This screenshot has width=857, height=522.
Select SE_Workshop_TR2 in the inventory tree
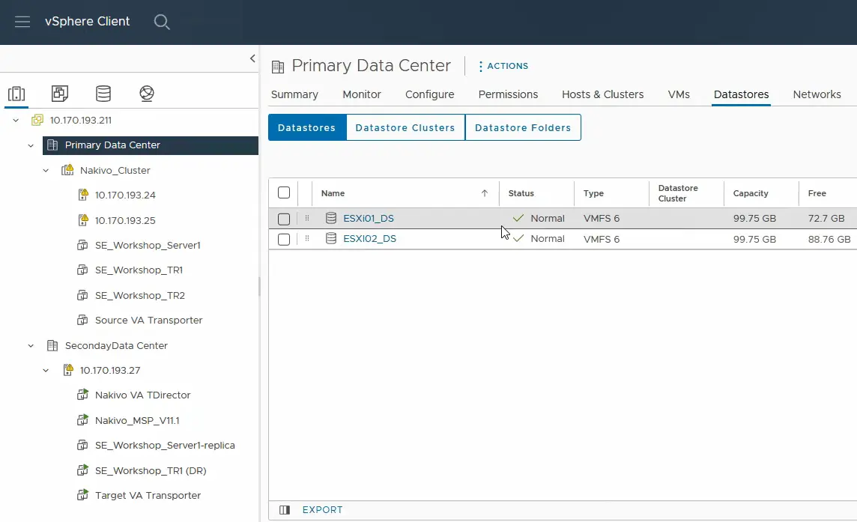click(x=140, y=296)
